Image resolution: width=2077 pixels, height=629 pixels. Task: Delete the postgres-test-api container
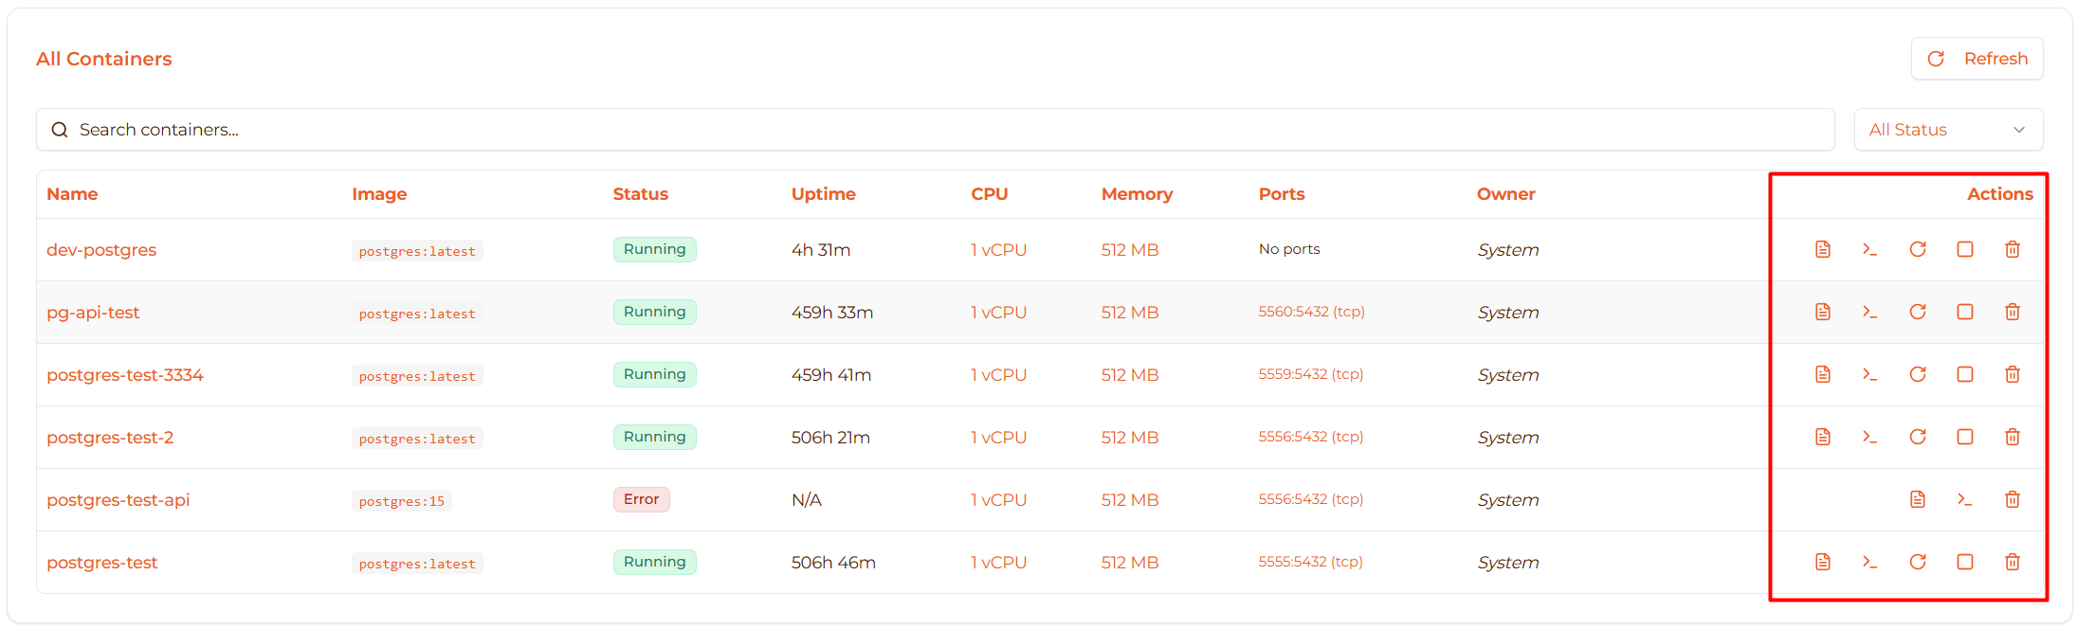[2012, 499]
